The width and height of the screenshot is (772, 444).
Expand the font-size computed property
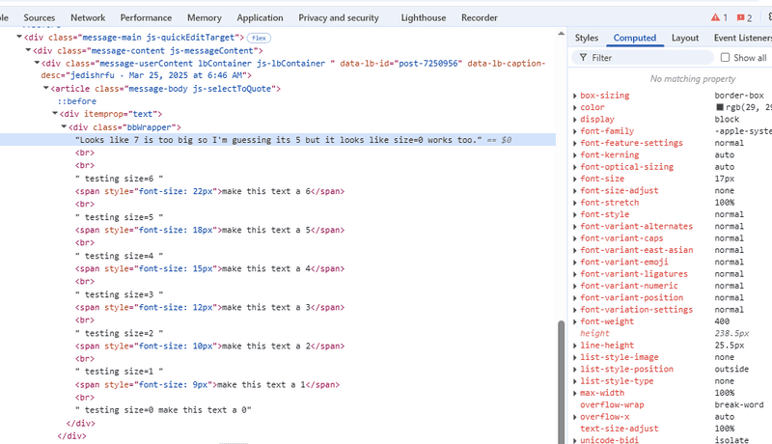pyautogui.click(x=574, y=179)
